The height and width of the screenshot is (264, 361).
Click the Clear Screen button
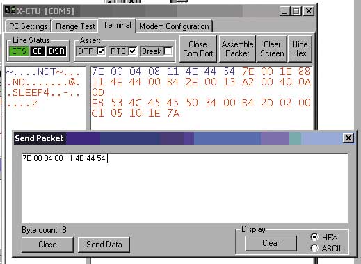(x=272, y=49)
